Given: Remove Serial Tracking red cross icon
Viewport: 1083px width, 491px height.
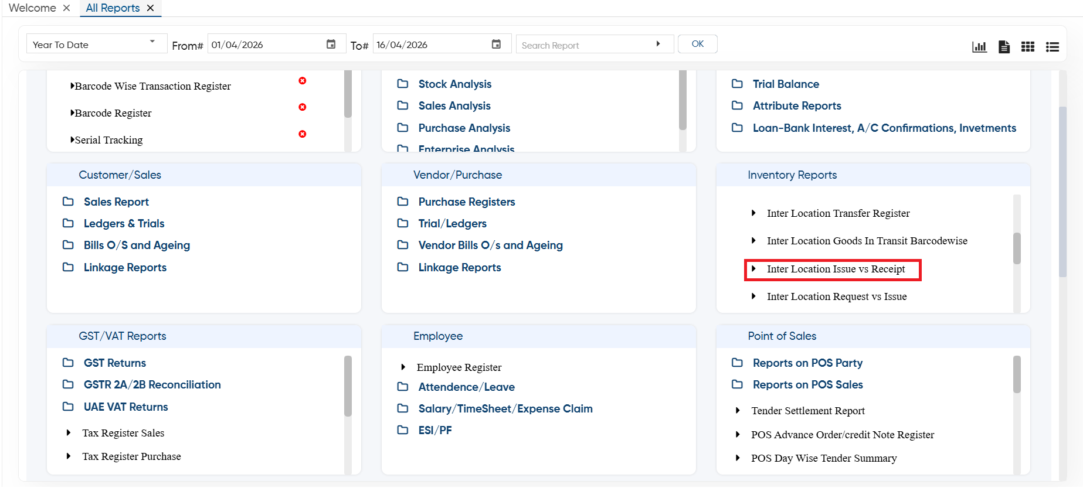Looking at the screenshot, I should (303, 134).
